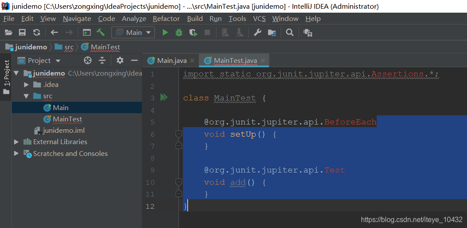The width and height of the screenshot is (467, 228).
Task: Start debugging with the bug icon
Action: click(179, 32)
